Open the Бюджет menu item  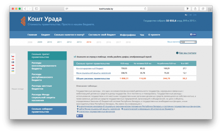tap(45, 35)
